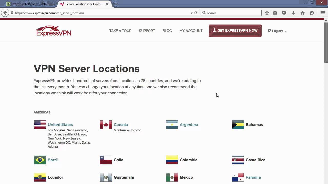The height and width of the screenshot is (184, 328).
Task: Click the Panama flag icon
Action: coord(238,177)
